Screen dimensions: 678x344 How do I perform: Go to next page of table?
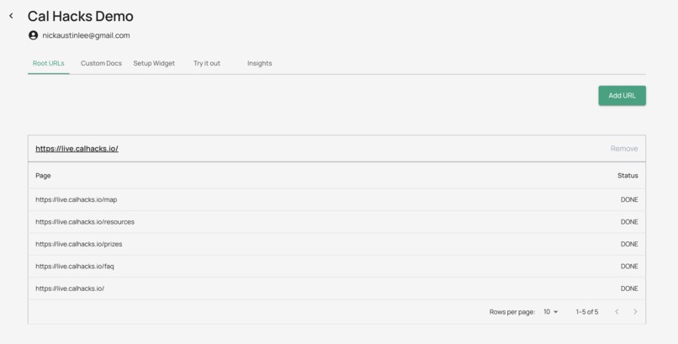click(x=635, y=311)
